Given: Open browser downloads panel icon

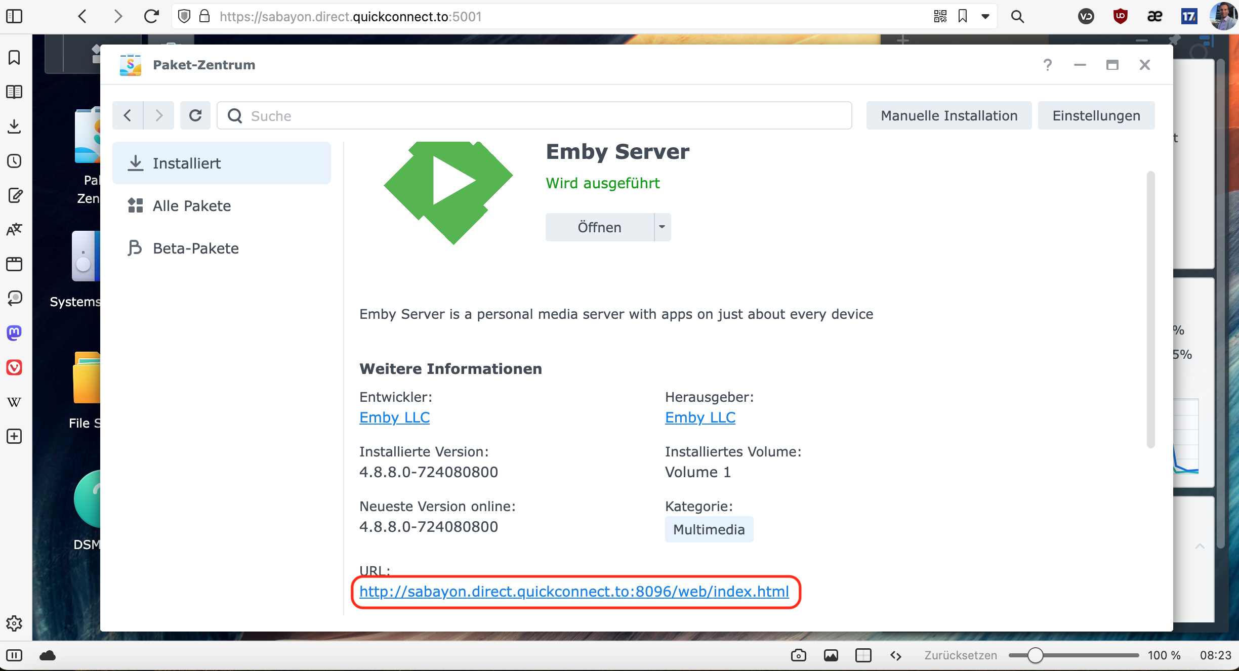Looking at the screenshot, I should (14, 126).
